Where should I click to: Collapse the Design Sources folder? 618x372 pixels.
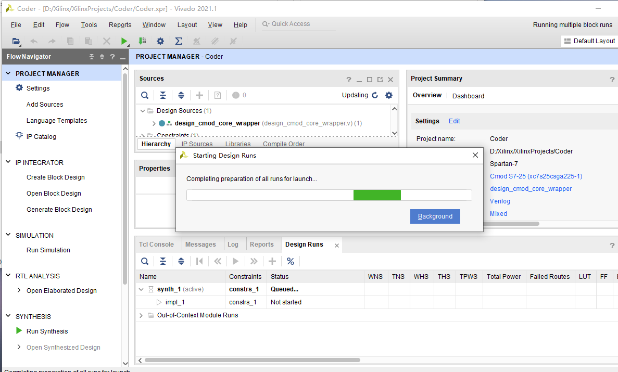pos(143,111)
